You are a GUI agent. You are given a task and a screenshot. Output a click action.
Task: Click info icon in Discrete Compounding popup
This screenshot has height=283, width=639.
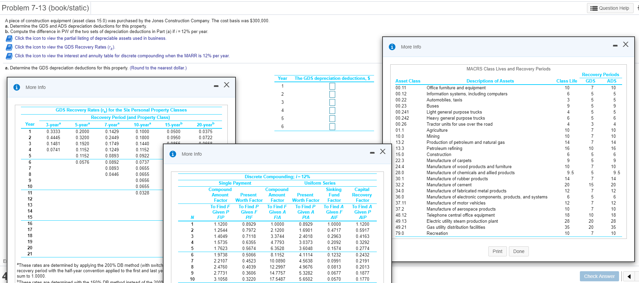pyautogui.click(x=173, y=154)
